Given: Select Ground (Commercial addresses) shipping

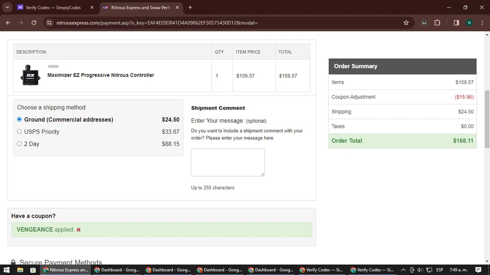Looking at the screenshot, I should point(19,119).
